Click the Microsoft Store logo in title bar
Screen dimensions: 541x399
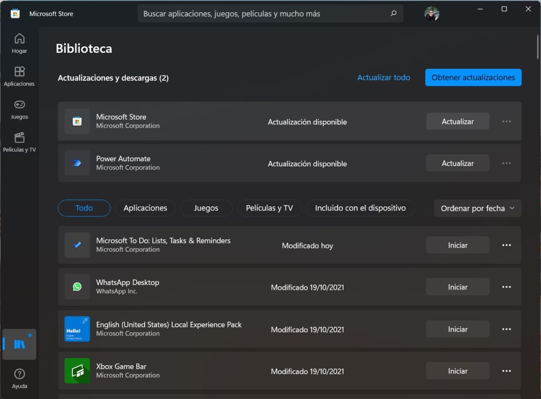tap(15, 14)
